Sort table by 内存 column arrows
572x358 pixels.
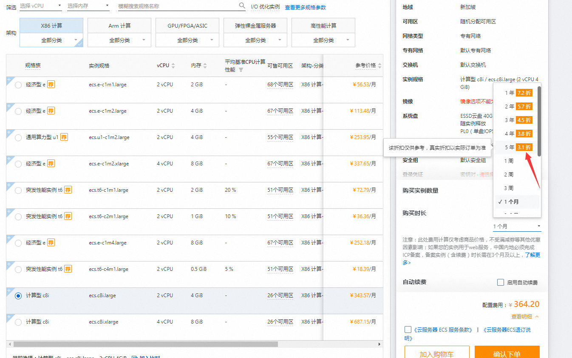pyautogui.click(x=205, y=65)
